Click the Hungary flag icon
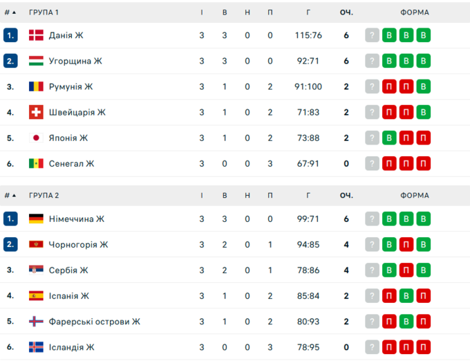 click(36, 61)
